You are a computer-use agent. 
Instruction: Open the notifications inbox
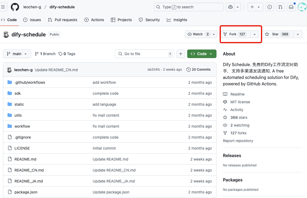click(291, 7)
